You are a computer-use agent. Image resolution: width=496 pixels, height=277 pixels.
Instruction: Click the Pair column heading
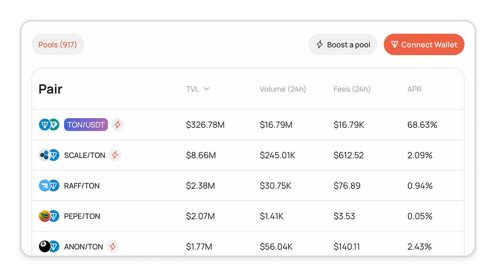pos(50,89)
